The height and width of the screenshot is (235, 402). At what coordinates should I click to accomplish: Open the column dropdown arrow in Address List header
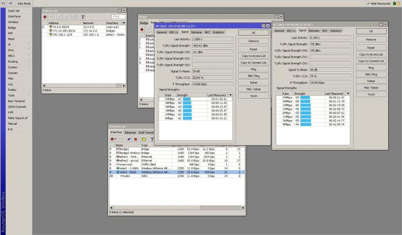point(123,23)
